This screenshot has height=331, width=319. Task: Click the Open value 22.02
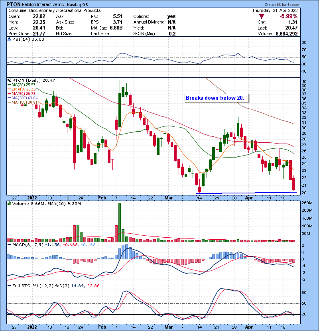[39, 16]
